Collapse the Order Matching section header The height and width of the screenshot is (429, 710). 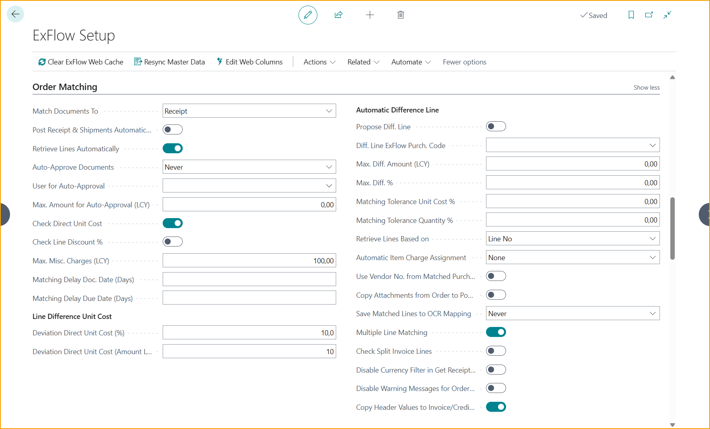pyautogui.click(x=65, y=87)
